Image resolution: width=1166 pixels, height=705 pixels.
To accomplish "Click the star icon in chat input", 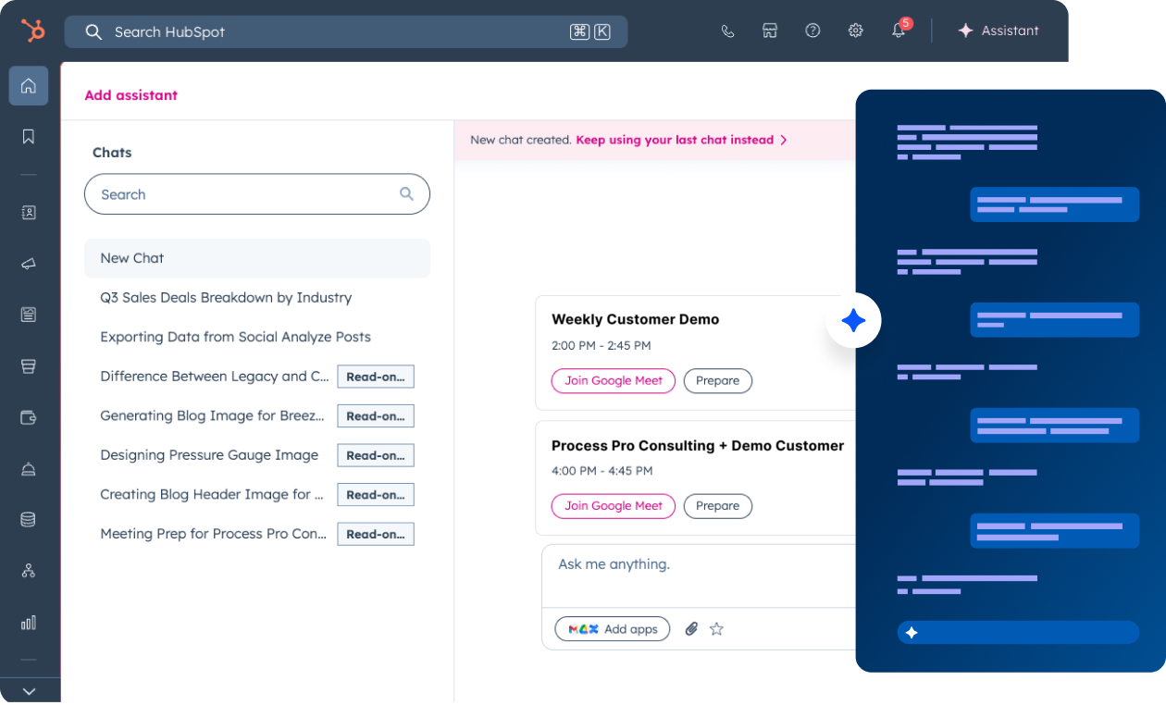I will point(716,629).
